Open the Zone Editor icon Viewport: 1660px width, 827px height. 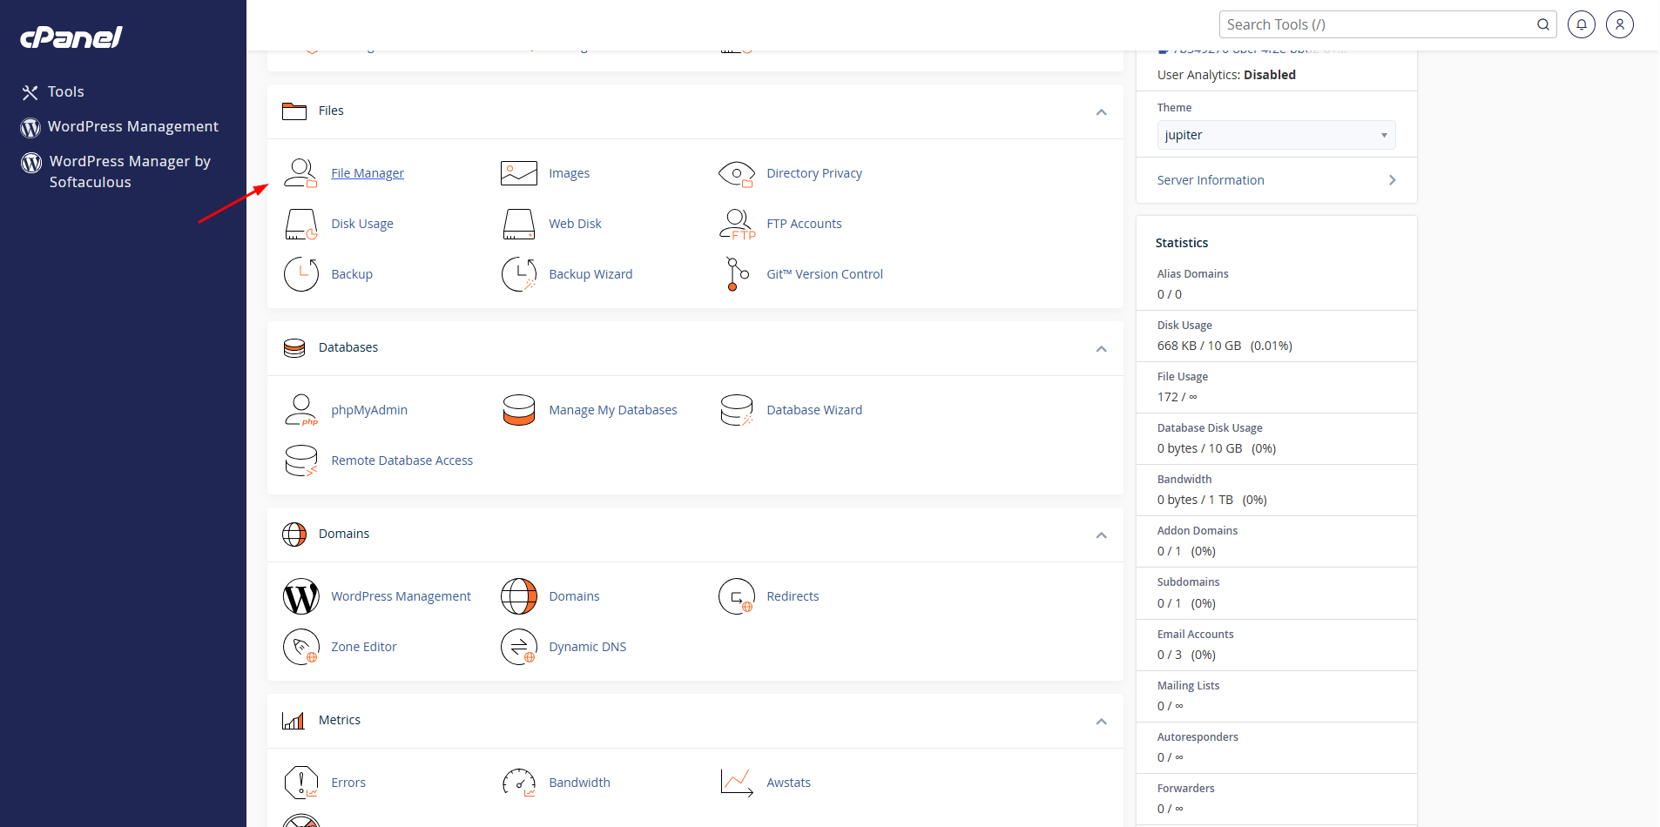click(x=300, y=647)
